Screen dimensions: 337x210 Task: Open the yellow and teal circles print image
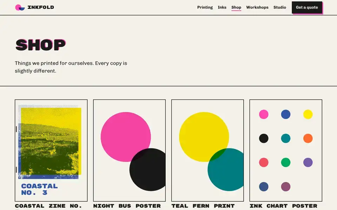(207, 150)
